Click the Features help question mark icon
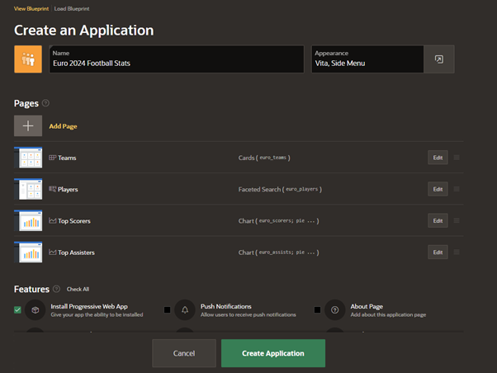The image size is (497, 373). click(x=56, y=289)
